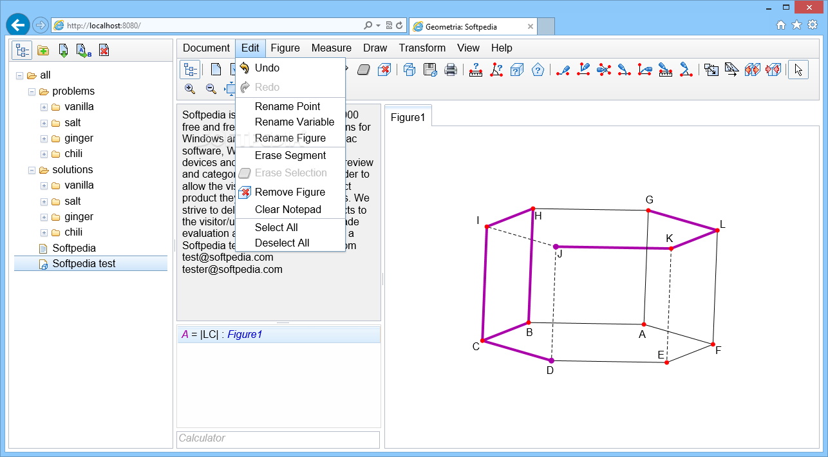Viewport: 828px width, 457px height.
Task: Click the save floppy disk icon
Action: (430, 70)
